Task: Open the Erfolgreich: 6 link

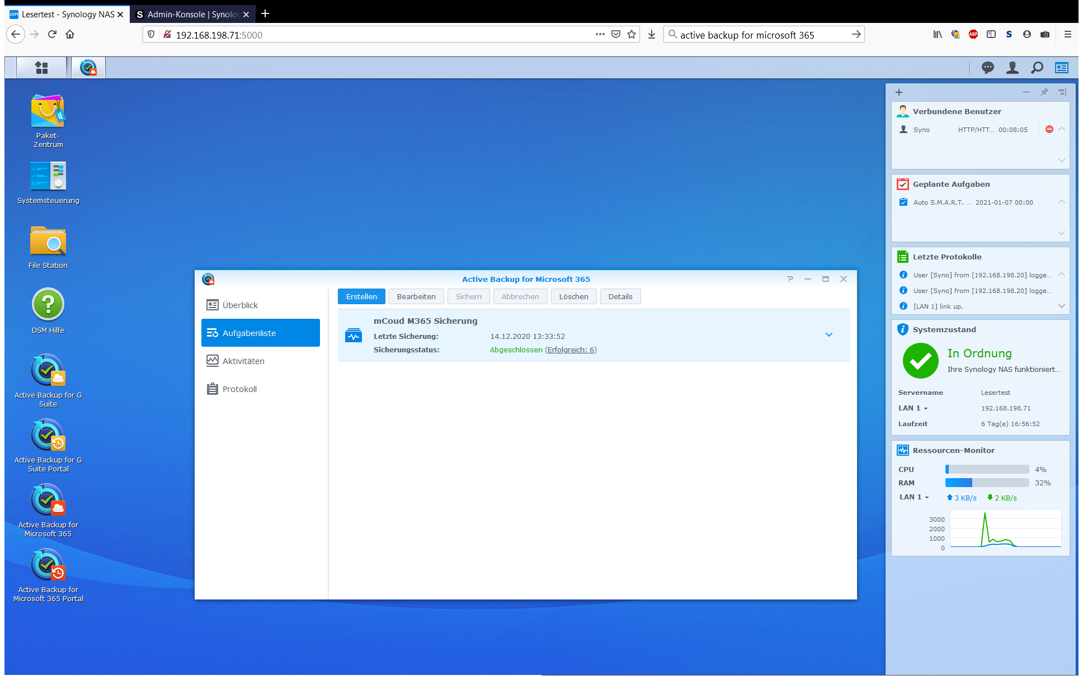Action: 571,350
